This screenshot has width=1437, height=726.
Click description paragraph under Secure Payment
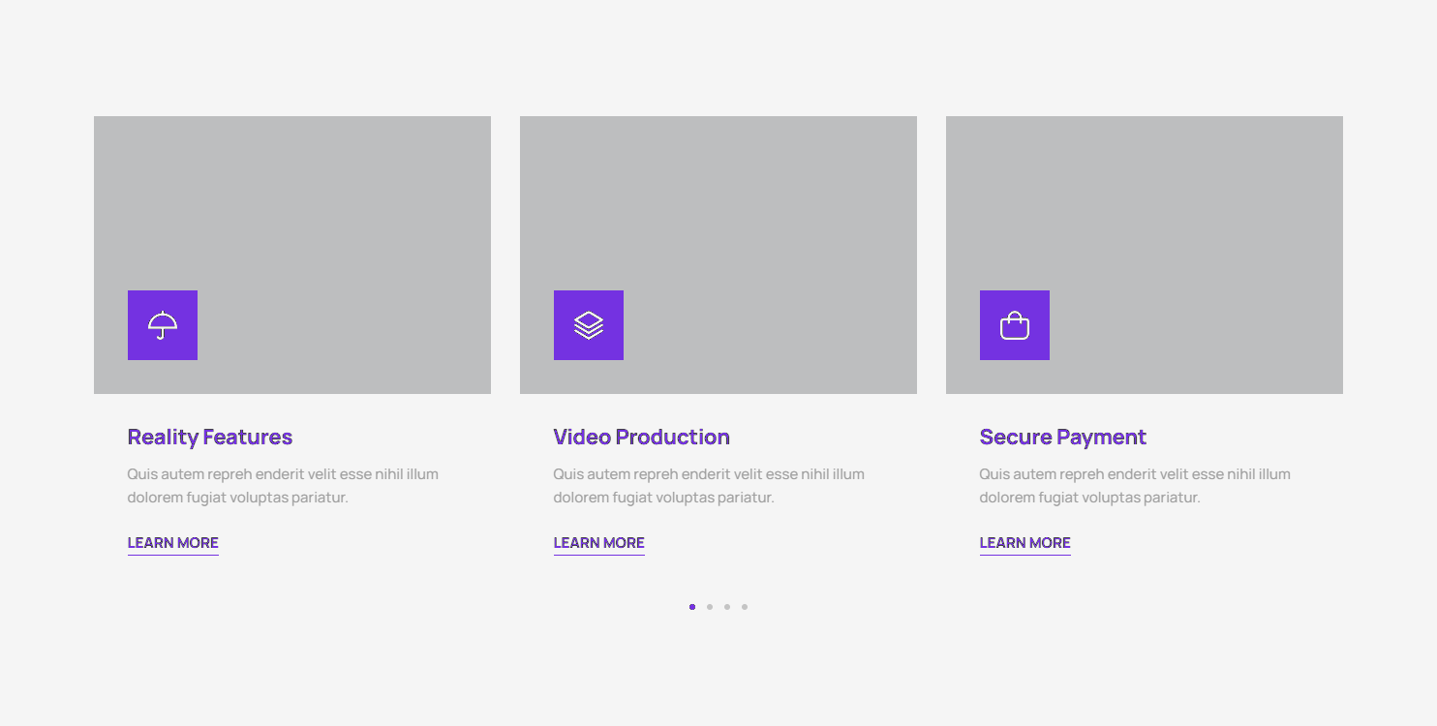pyautogui.click(x=1135, y=486)
